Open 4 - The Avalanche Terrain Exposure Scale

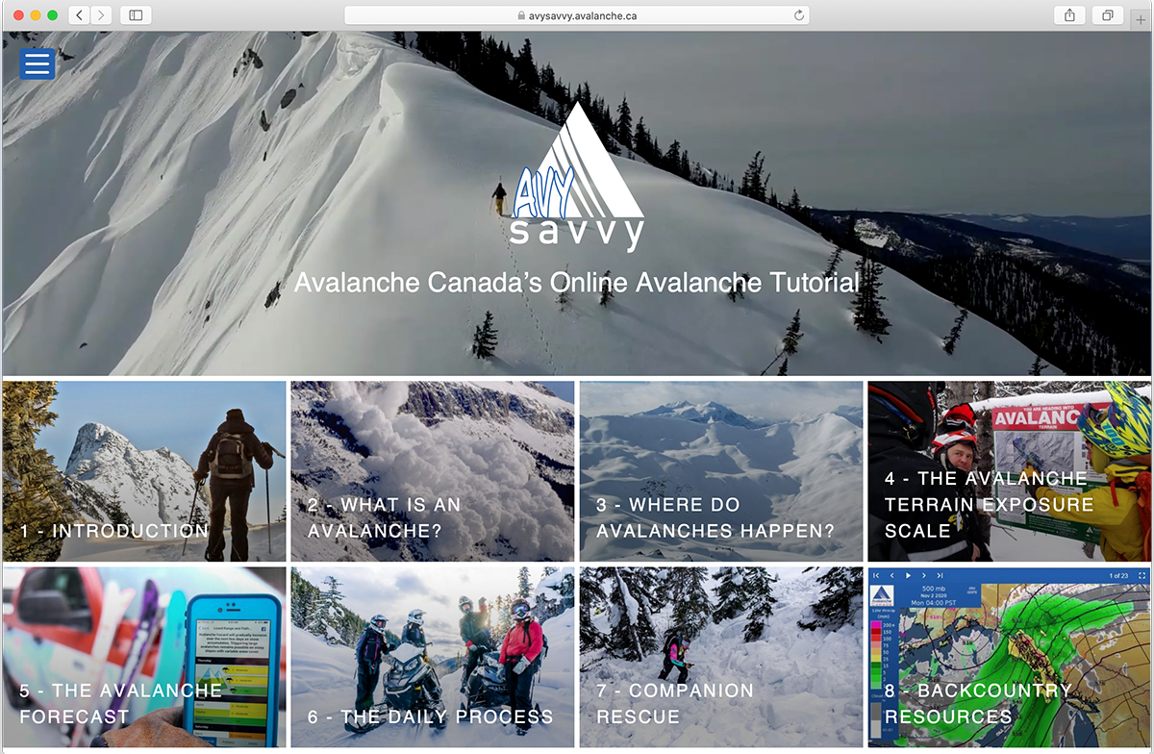coord(1010,471)
